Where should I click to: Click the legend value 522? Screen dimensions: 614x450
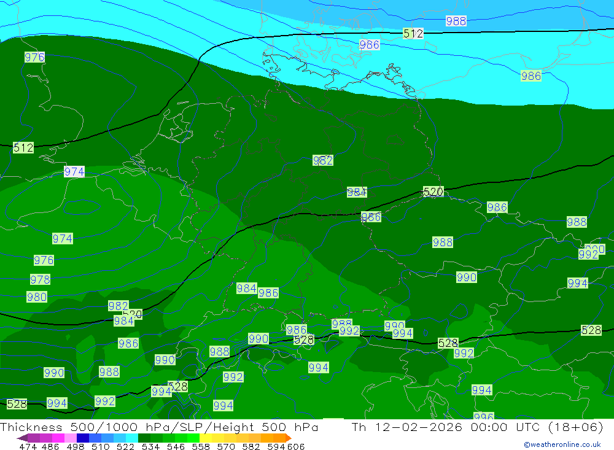click(126, 447)
